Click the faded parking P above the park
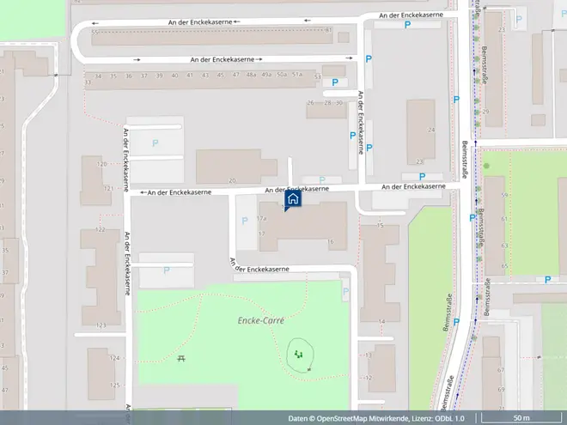567x425 pixels. coord(167,270)
